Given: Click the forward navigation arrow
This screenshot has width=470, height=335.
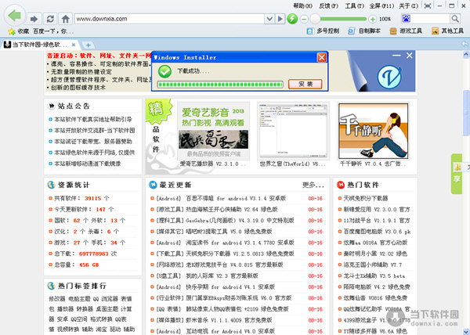Looking at the screenshot, I should pos(34,17).
